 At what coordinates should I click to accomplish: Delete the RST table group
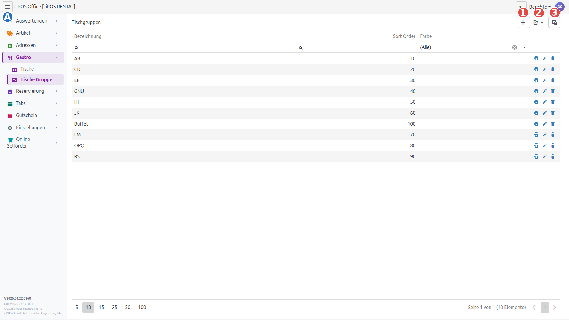point(553,156)
